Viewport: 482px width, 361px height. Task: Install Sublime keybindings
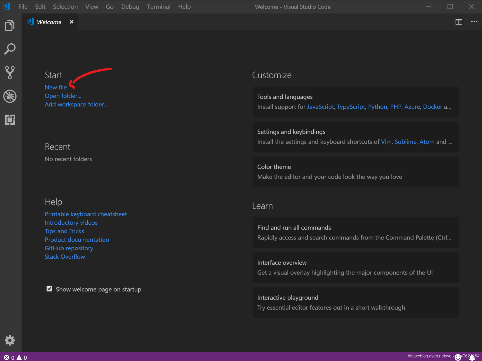click(405, 142)
